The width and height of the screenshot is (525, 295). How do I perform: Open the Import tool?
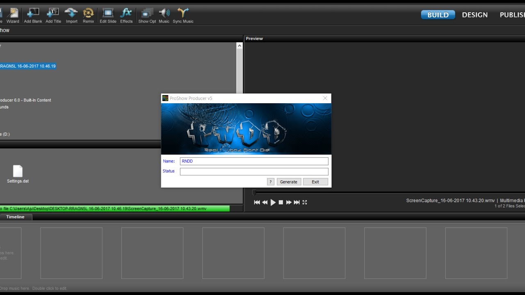pyautogui.click(x=71, y=16)
